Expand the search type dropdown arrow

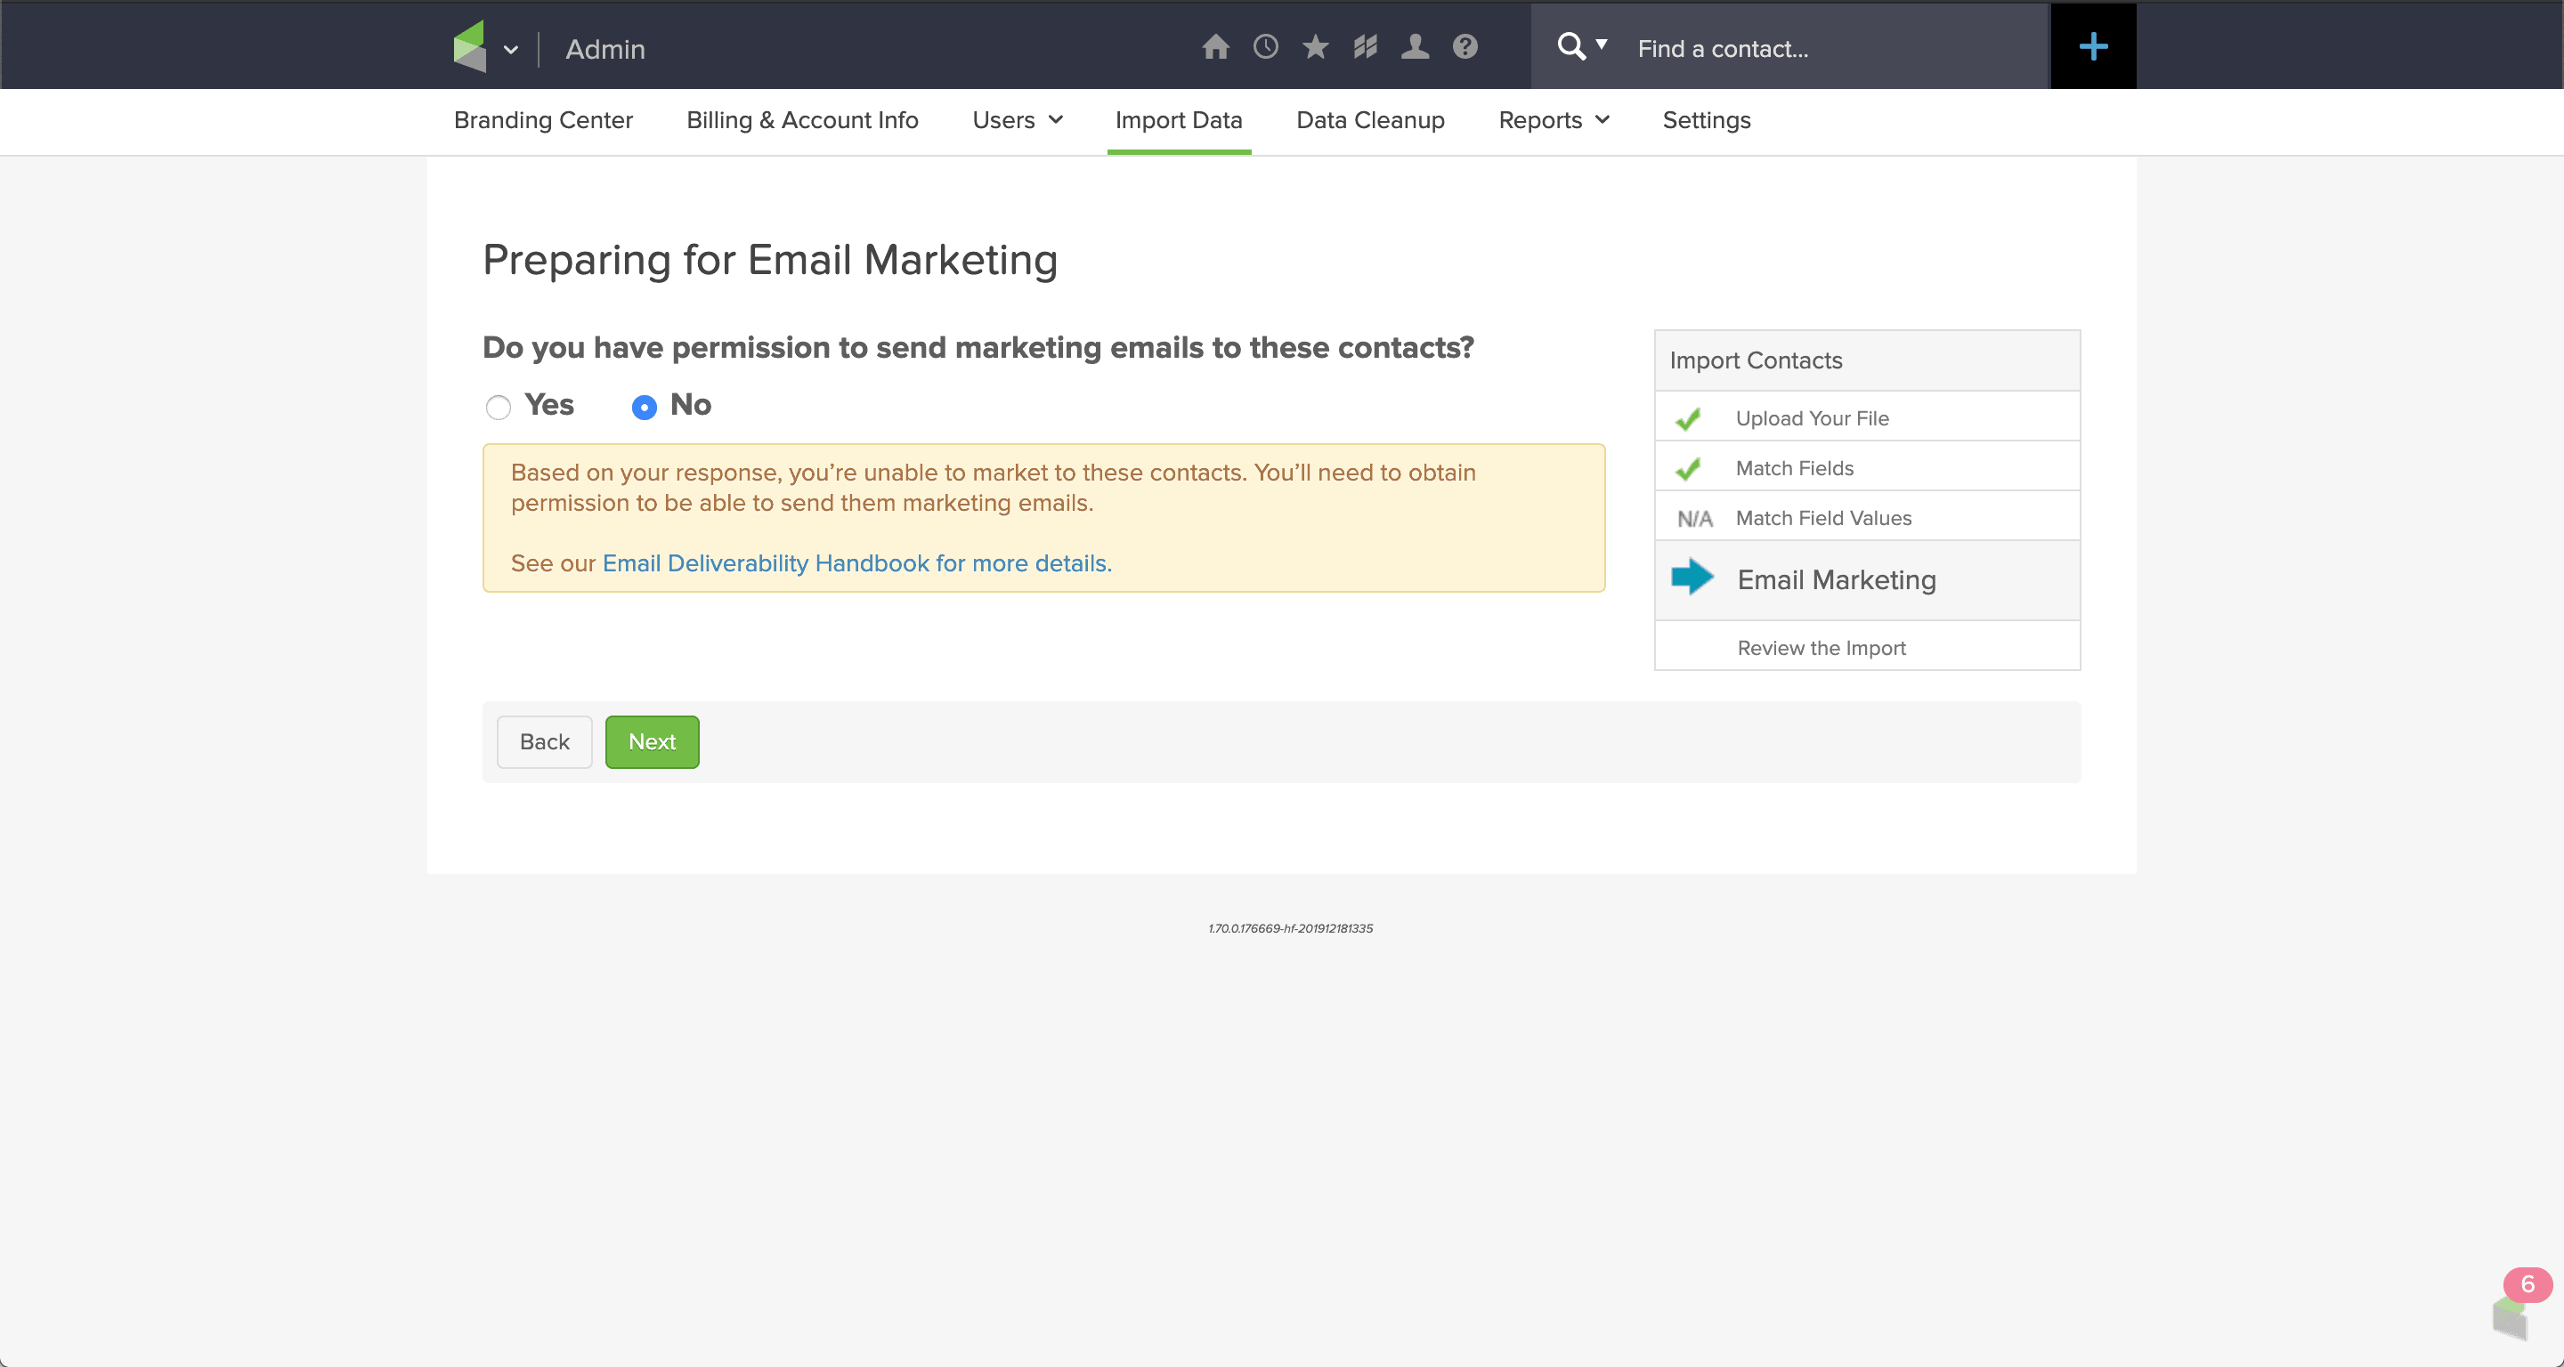tap(1602, 44)
